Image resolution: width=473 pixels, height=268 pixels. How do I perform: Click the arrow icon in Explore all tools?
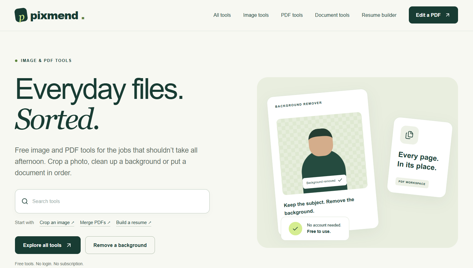click(69, 245)
